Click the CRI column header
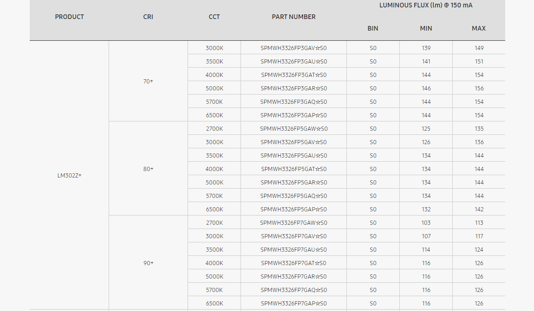 click(148, 17)
